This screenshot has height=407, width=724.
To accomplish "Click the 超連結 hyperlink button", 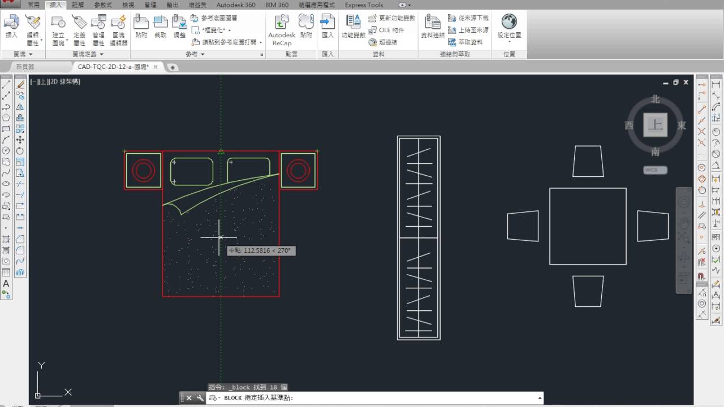I will pos(383,42).
